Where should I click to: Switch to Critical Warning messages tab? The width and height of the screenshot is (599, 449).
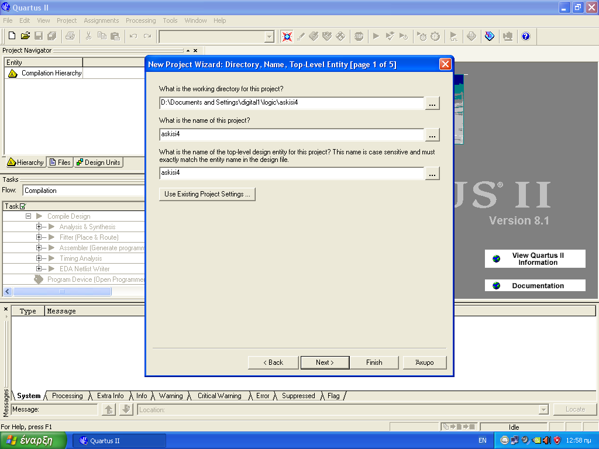click(x=219, y=396)
